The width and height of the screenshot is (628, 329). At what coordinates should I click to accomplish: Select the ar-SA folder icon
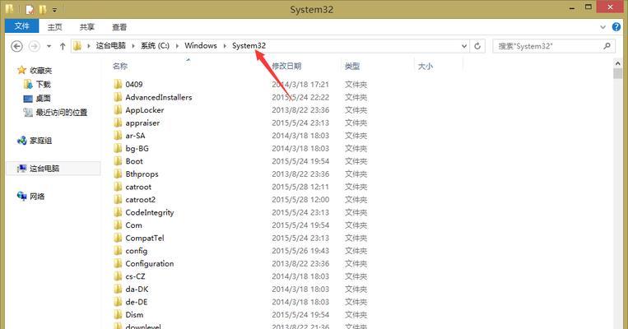118,135
